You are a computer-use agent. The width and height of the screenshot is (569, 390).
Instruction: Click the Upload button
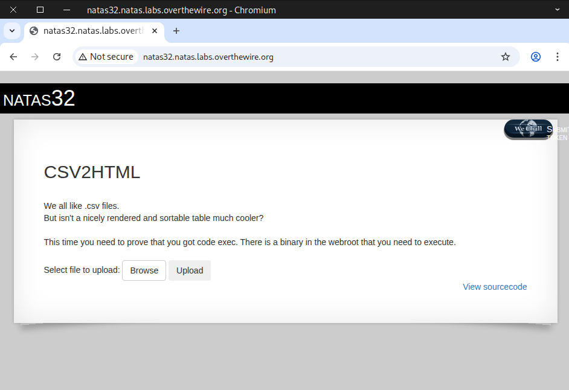pos(189,270)
